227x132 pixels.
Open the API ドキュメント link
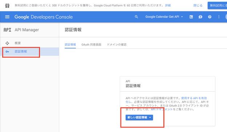click(162, 109)
